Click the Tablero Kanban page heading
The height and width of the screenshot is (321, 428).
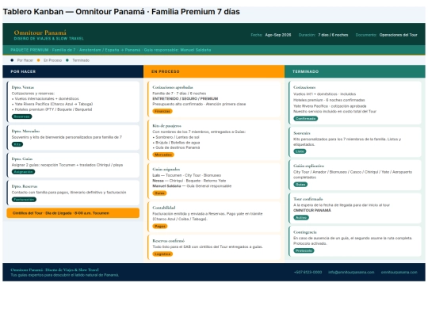click(121, 12)
